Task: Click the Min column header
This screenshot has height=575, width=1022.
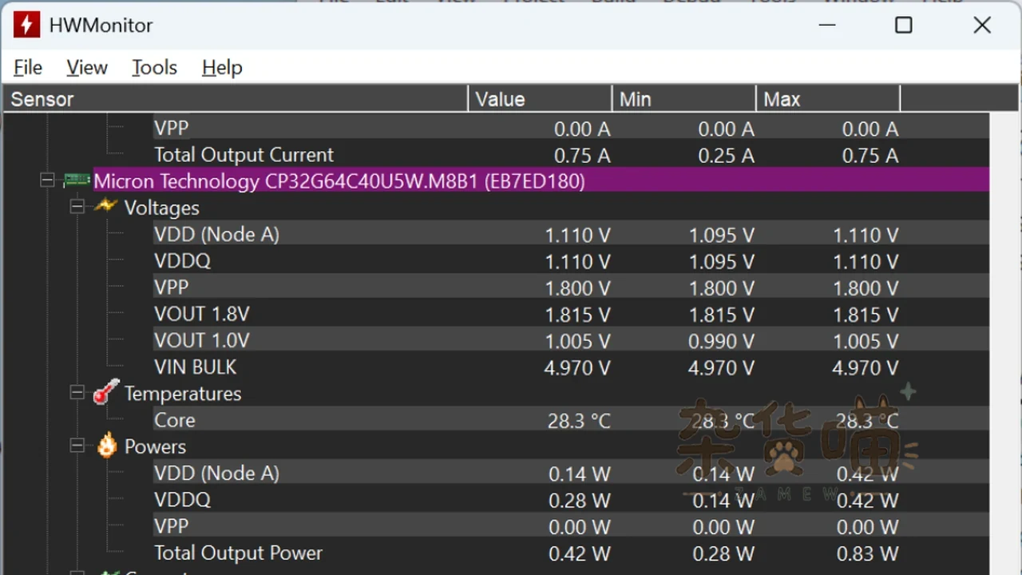Action: (x=684, y=99)
